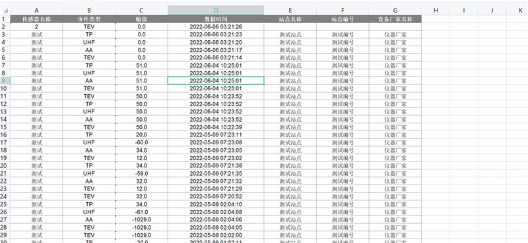Click the select-all corner triangle

click(x=5, y=11)
